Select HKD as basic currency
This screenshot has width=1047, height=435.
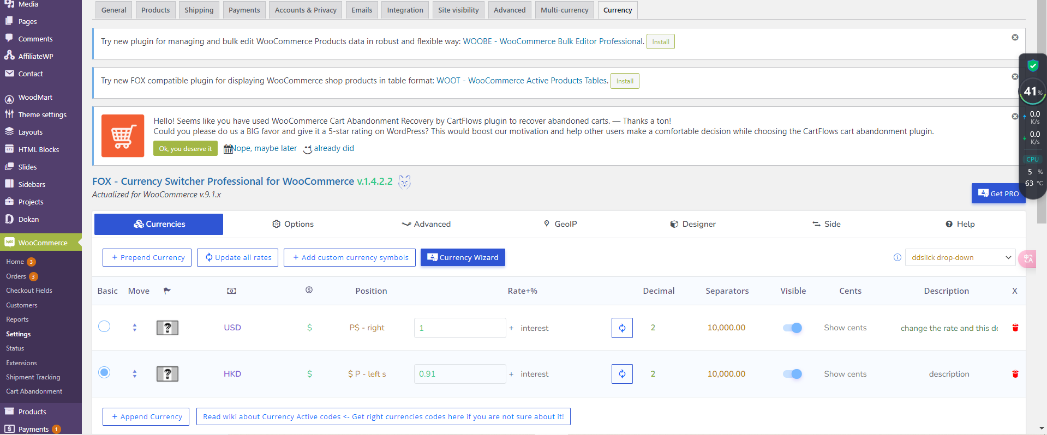pyautogui.click(x=104, y=372)
